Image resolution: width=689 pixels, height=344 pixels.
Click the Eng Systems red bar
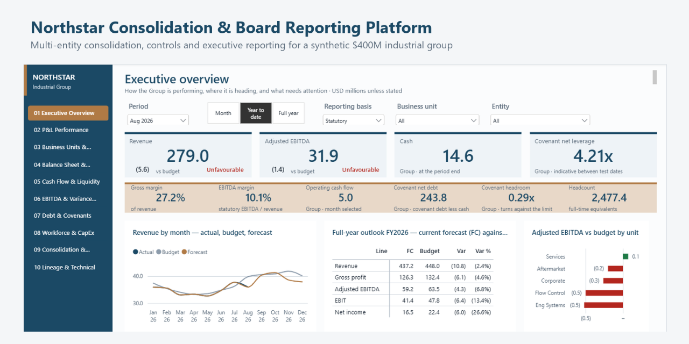[603, 305]
